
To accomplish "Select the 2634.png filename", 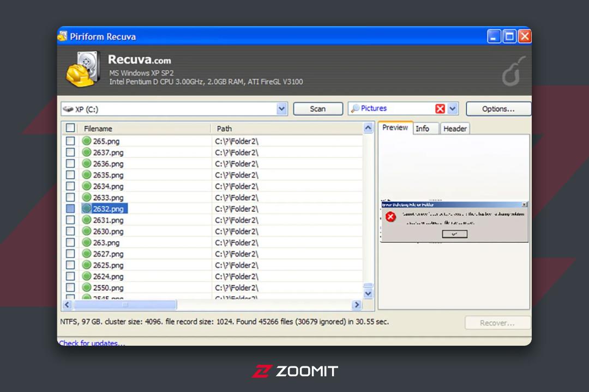I will coord(108,186).
